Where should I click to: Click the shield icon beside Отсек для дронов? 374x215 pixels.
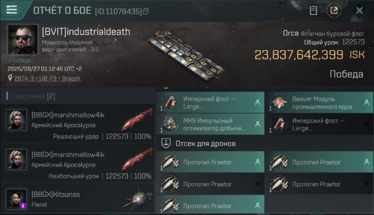(x=166, y=143)
